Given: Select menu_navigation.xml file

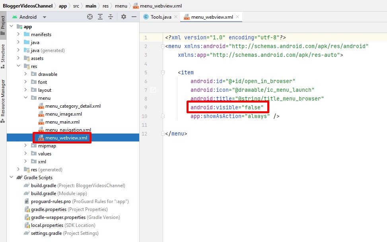Looking at the screenshot, I should (x=68, y=130).
